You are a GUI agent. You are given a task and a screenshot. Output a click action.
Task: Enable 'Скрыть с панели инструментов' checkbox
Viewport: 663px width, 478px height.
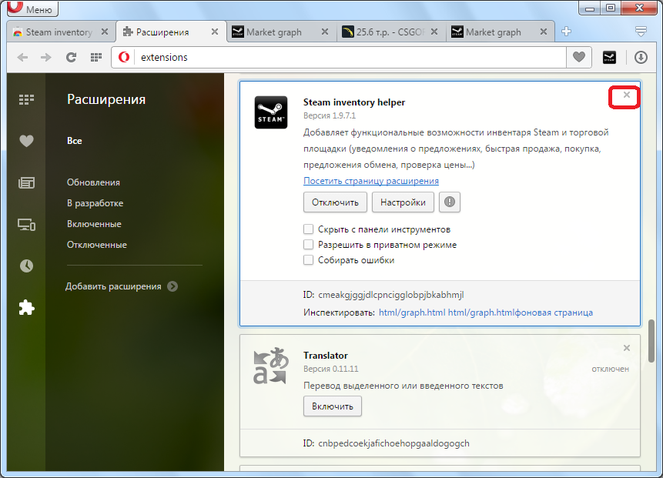(309, 229)
